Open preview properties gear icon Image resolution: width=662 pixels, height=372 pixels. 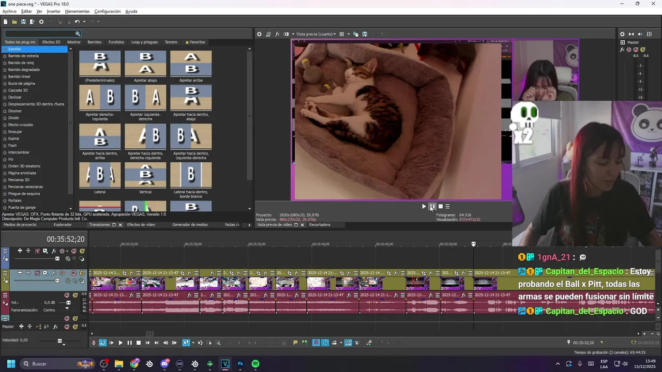coord(259,34)
